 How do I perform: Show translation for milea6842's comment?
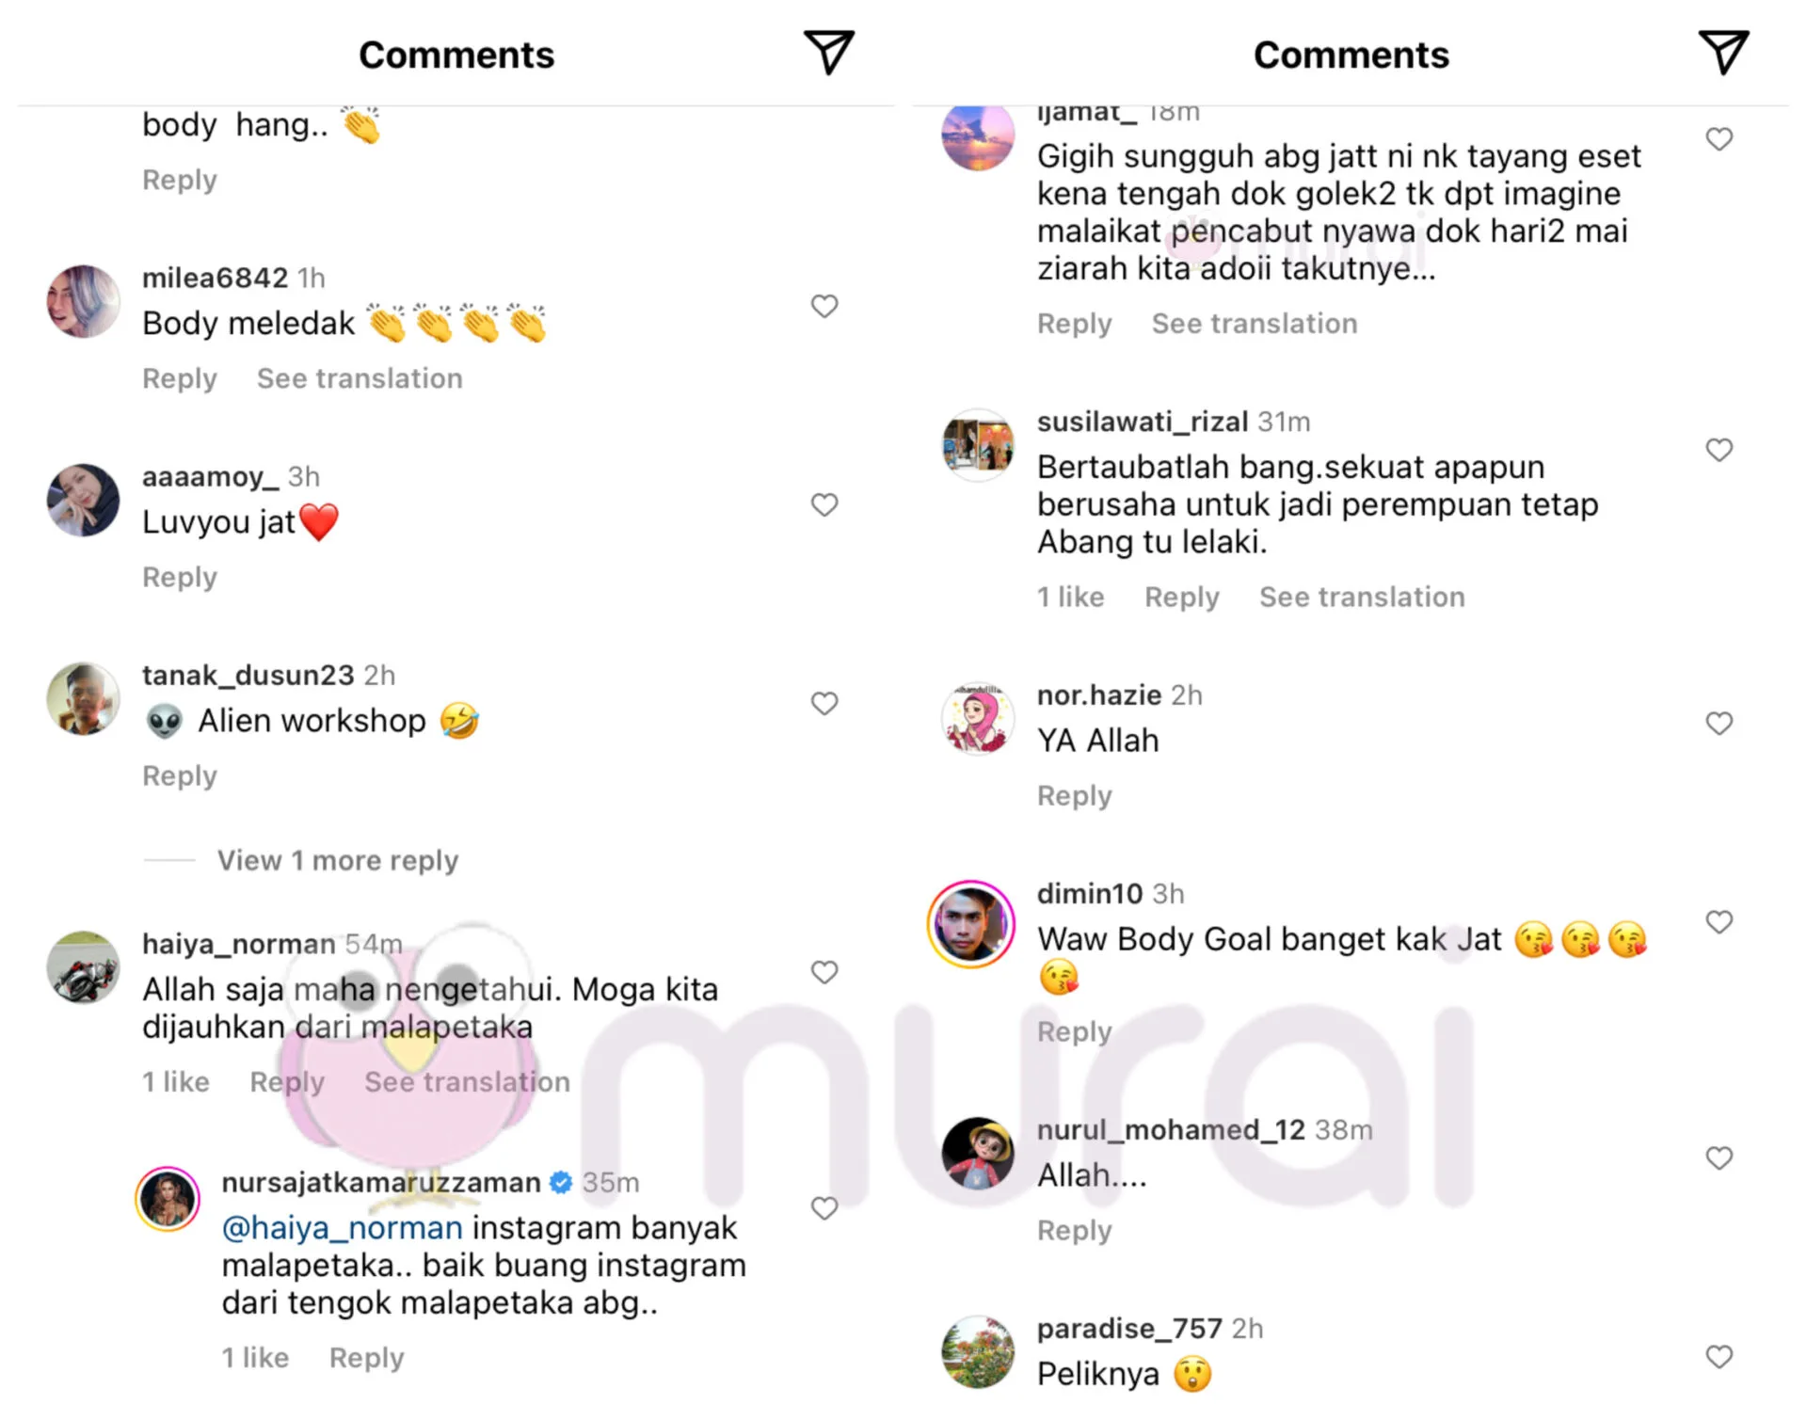point(360,378)
